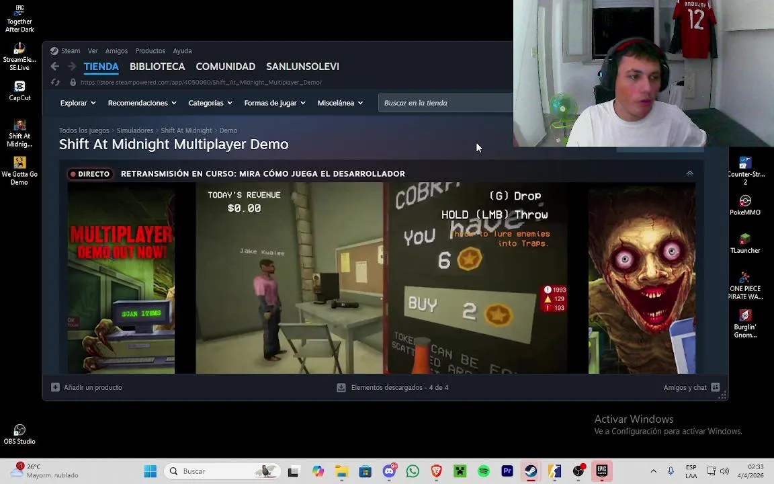Open Spotify from the taskbar
The image size is (774, 484).
[484, 471]
